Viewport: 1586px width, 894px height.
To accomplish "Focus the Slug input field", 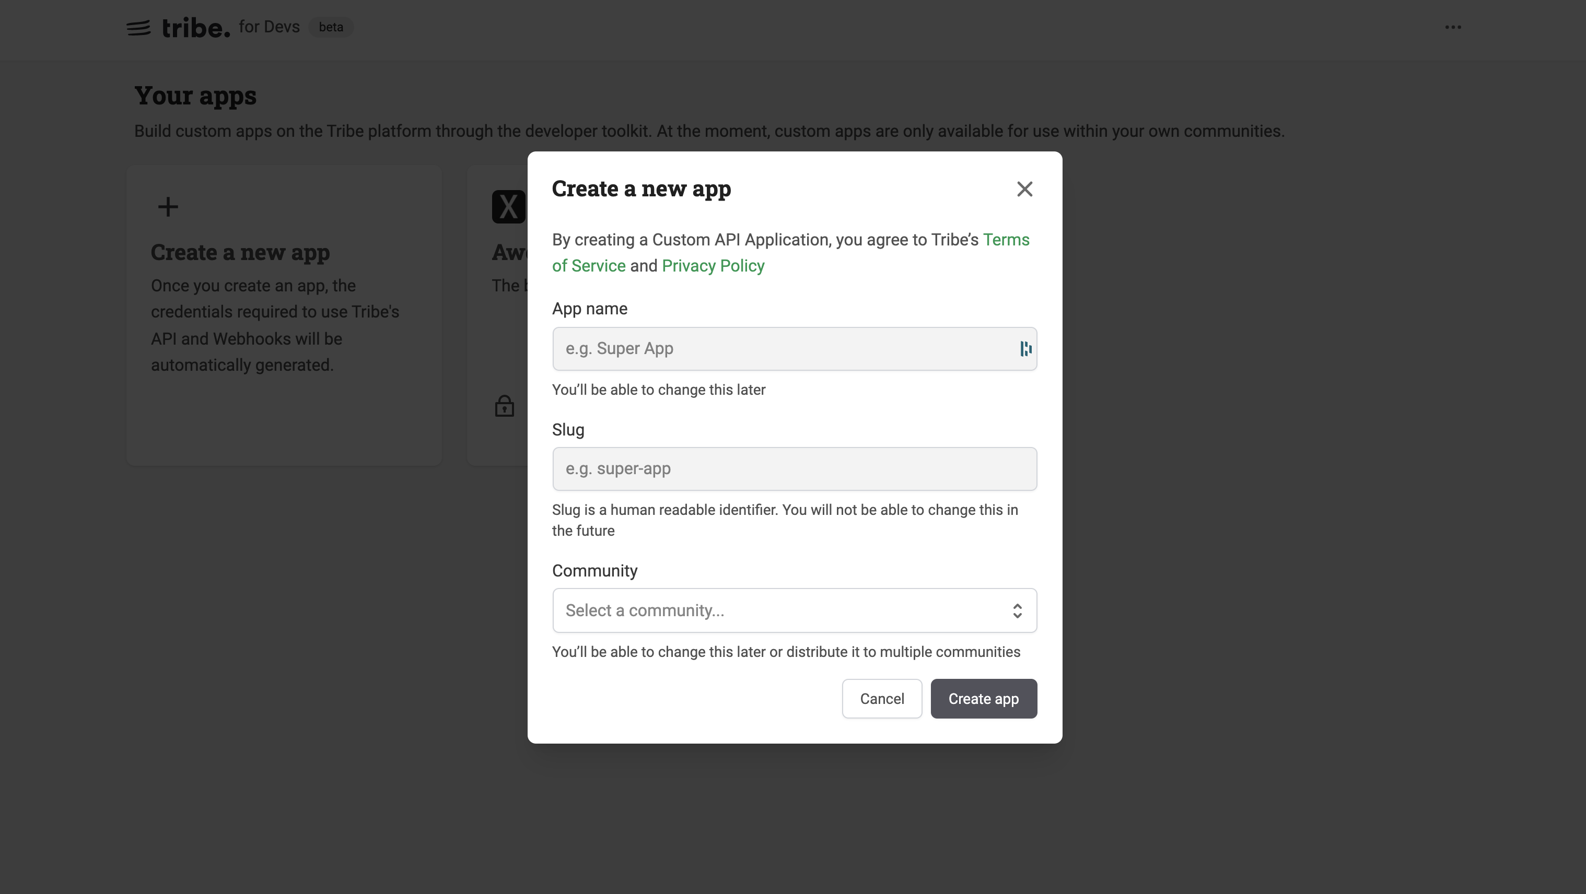I will pyautogui.click(x=794, y=469).
